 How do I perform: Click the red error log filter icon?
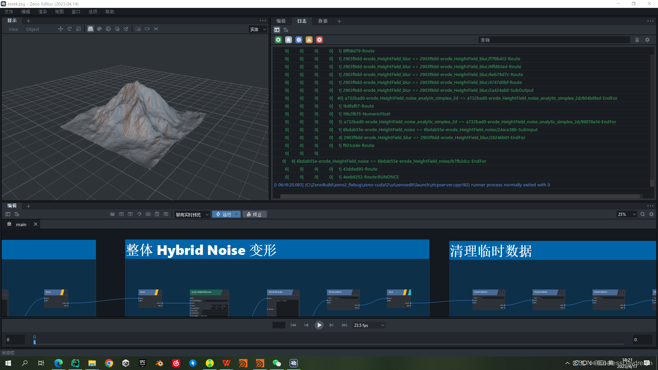click(319, 40)
